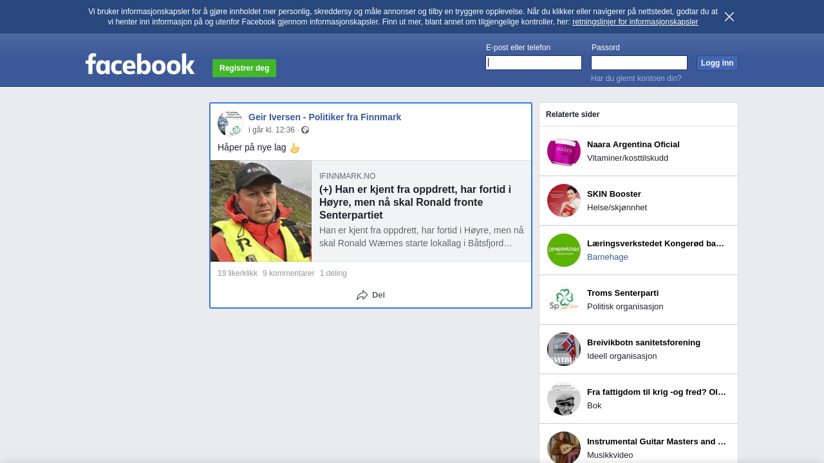Click the IFINNMARK.NO source label

[x=347, y=176]
